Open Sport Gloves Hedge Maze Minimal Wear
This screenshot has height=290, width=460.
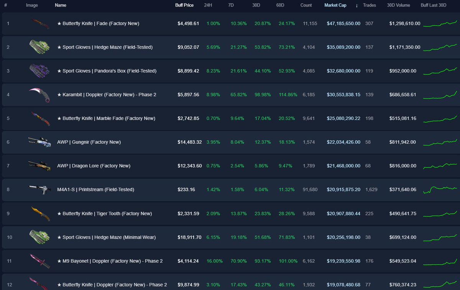106,237
